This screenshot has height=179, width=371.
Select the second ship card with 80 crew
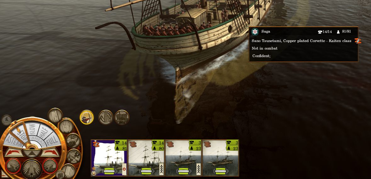tap(146, 158)
